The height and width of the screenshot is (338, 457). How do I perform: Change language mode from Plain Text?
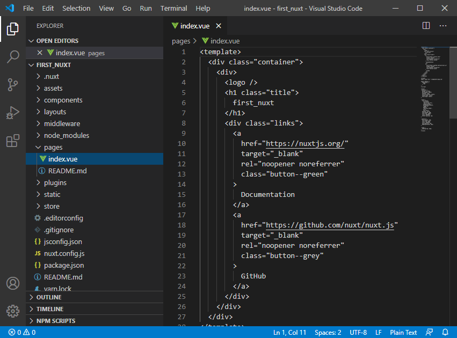[403, 333]
